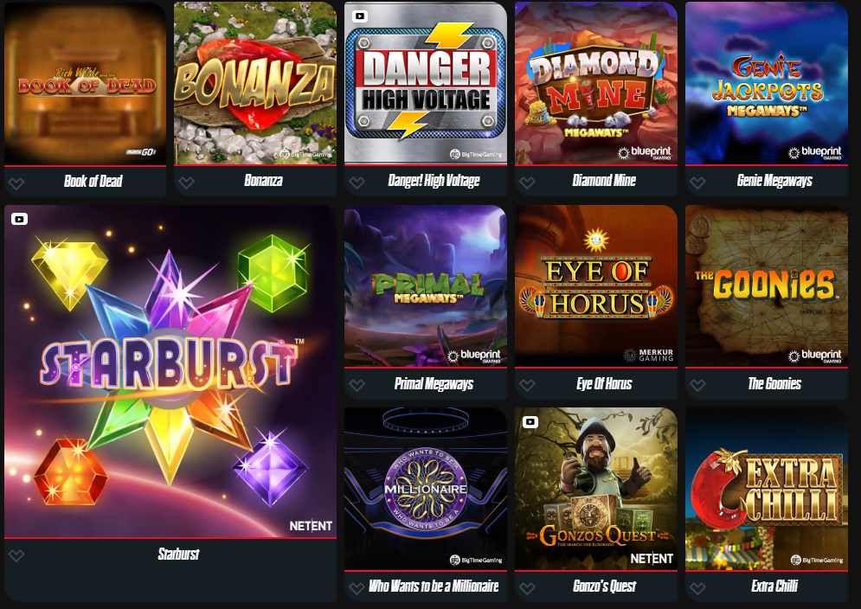Favorite Book of Dead with heart icon
861x609 pixels.
(16, 183)
